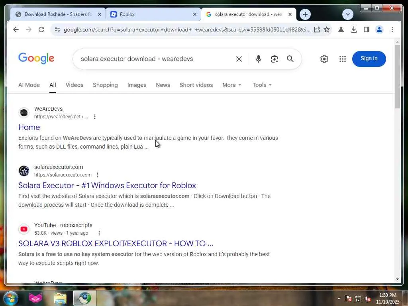Submit search with magnifier icon
The image size is (408, 306).
click(x=290, y=59)
